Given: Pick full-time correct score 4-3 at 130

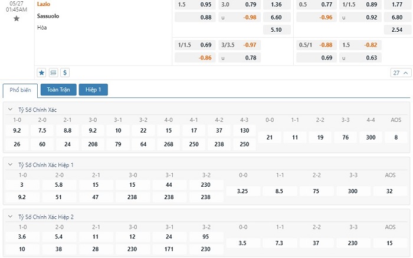Looking at the screenshot, I should click(x=244, y=130).
